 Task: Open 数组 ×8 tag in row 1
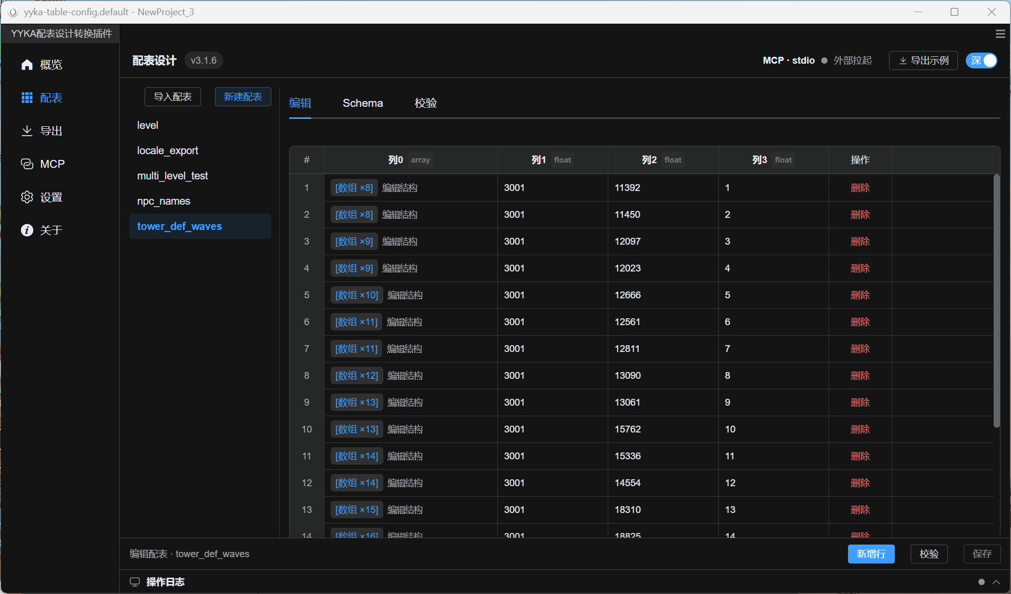point(354,188)
